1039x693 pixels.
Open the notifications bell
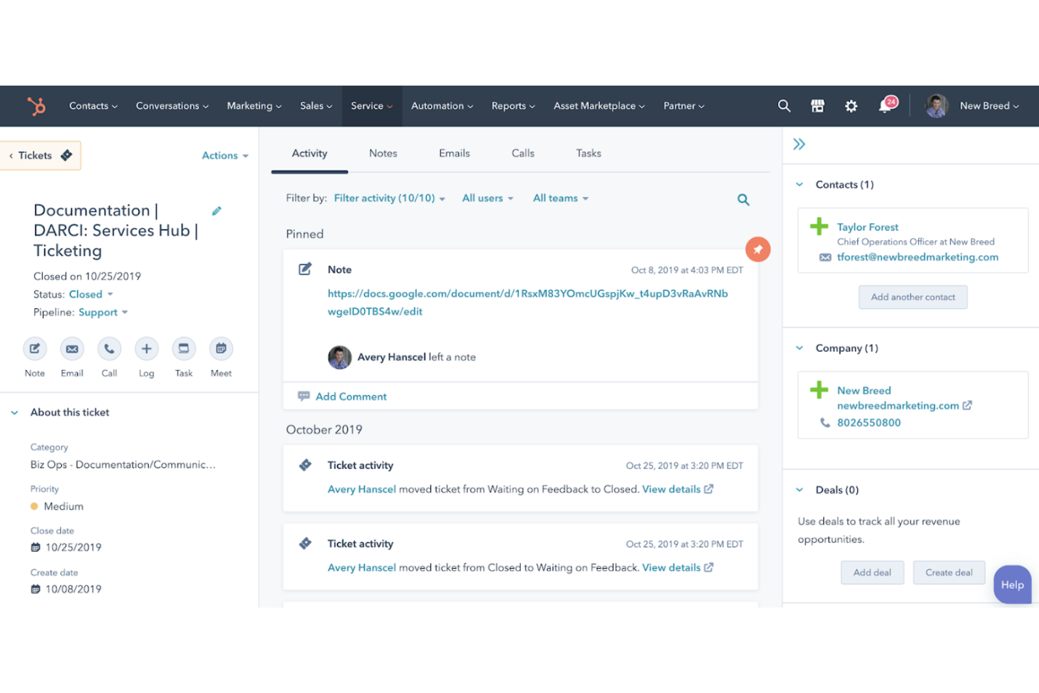885,106
